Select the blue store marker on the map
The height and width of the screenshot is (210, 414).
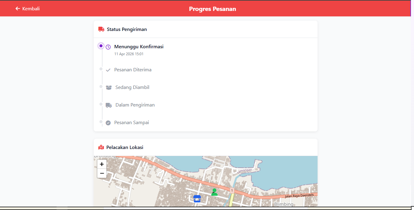pyautogui.click(x=197, y=199)
